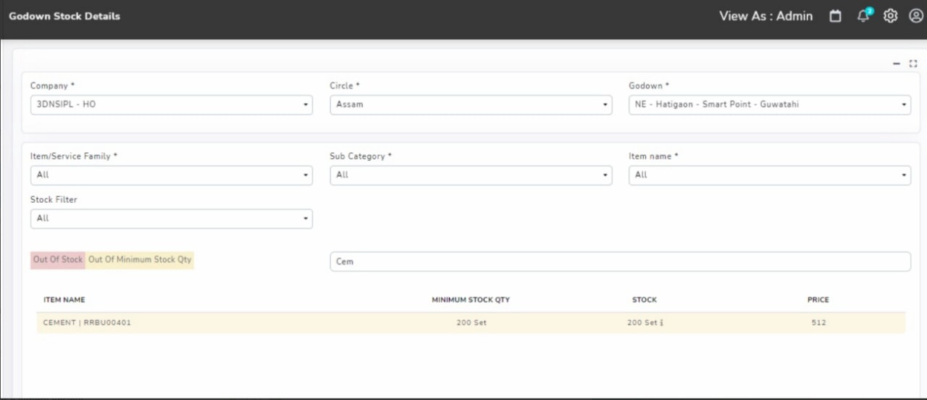Open settings gear icon
The image size is (927, 400).
[890, 16]
